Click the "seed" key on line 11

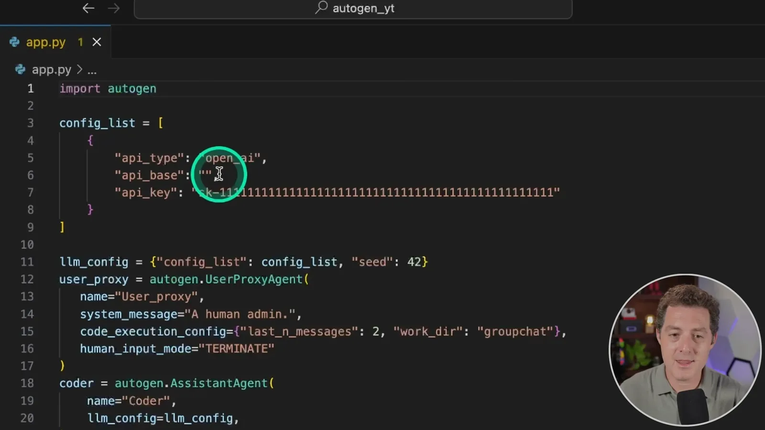coord(372,262)
